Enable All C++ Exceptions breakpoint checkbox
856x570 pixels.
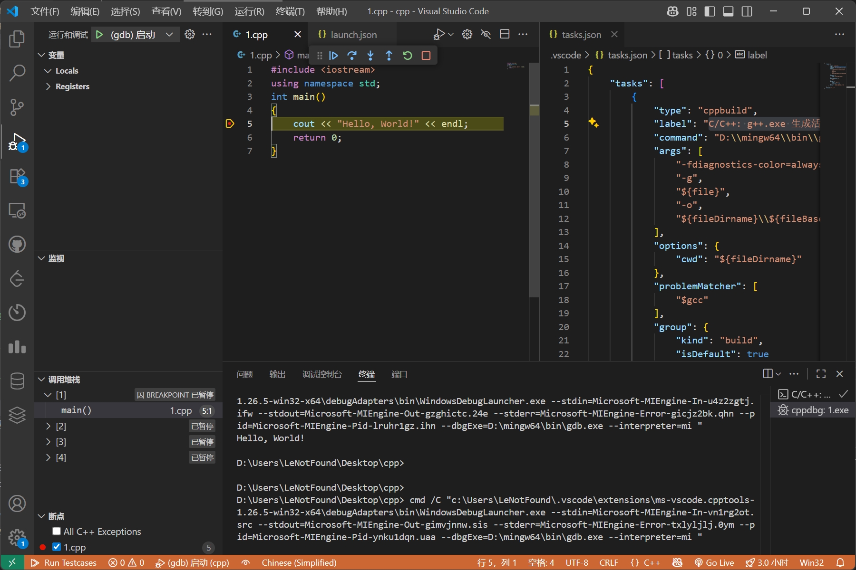coord(57,531)
